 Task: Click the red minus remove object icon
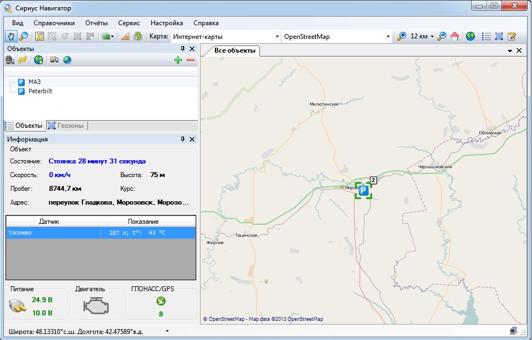pyautogui.click(x=191, y=60)
